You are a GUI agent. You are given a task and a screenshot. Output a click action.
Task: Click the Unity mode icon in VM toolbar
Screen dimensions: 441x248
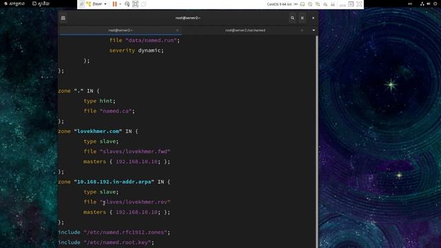coord(144,4)
